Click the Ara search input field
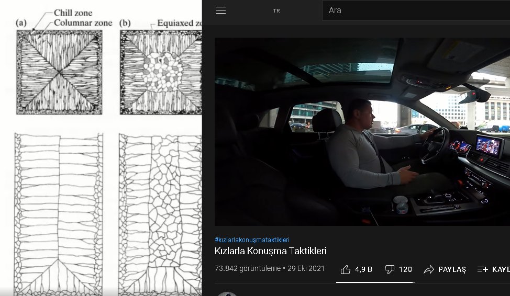The width and height of the screenshot is (510, 296). (x=416, y=10)
